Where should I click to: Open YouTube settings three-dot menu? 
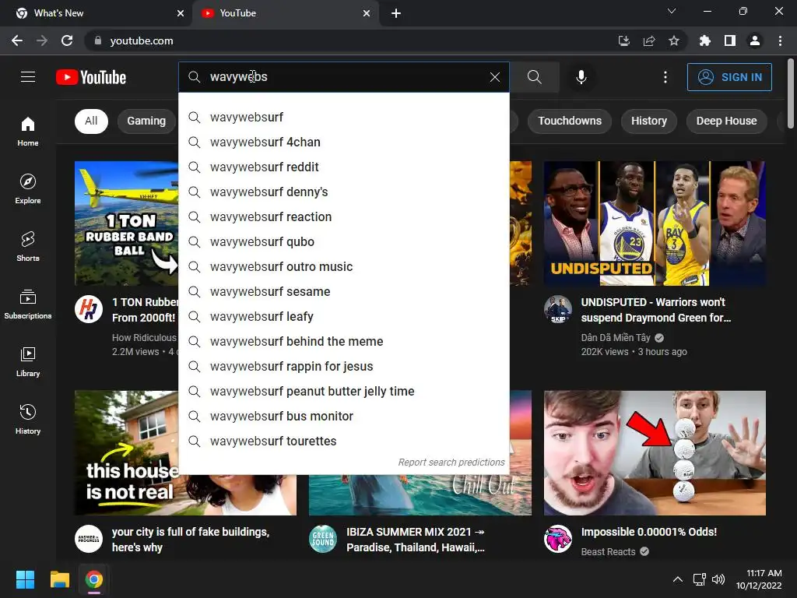tap(665, 77)
